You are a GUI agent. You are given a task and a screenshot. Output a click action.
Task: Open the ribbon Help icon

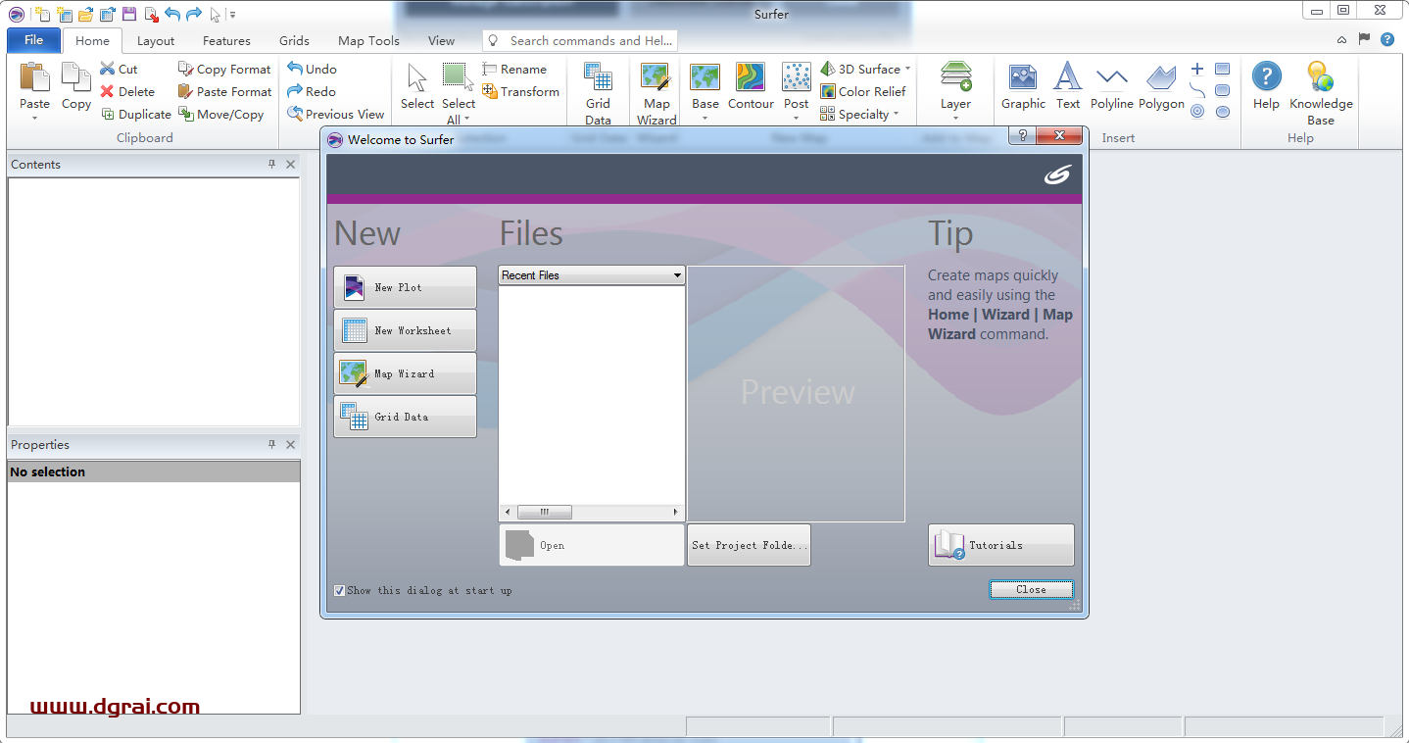pyautogui.click(x=1266, y=86)
